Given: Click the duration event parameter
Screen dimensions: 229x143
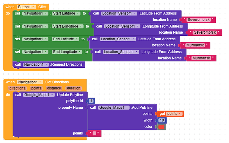Looking at the screenshot, I should point(73,88).
